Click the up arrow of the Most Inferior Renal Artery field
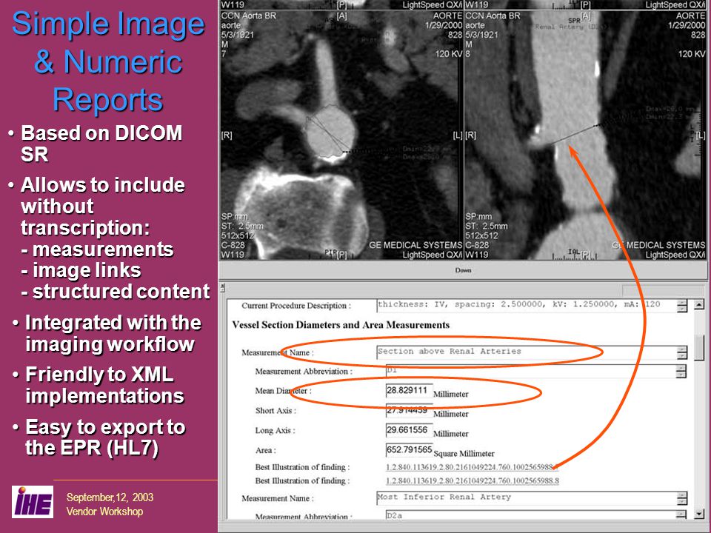Viewport: 711px width, 533px height. (x=682, y=495)
